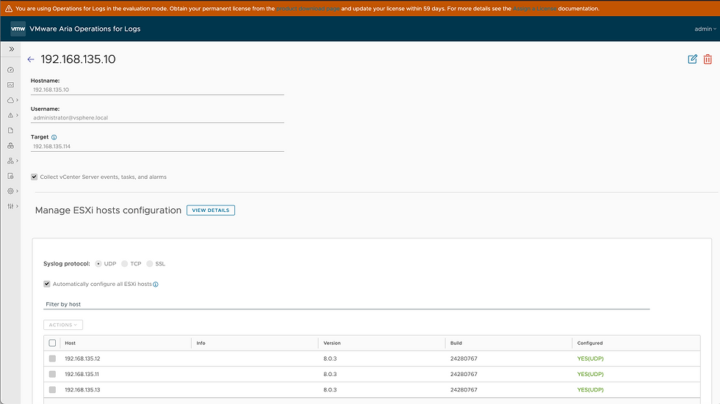Check the row for host 192.168.135.11
720x404 pixels.
tap(52, 374)
